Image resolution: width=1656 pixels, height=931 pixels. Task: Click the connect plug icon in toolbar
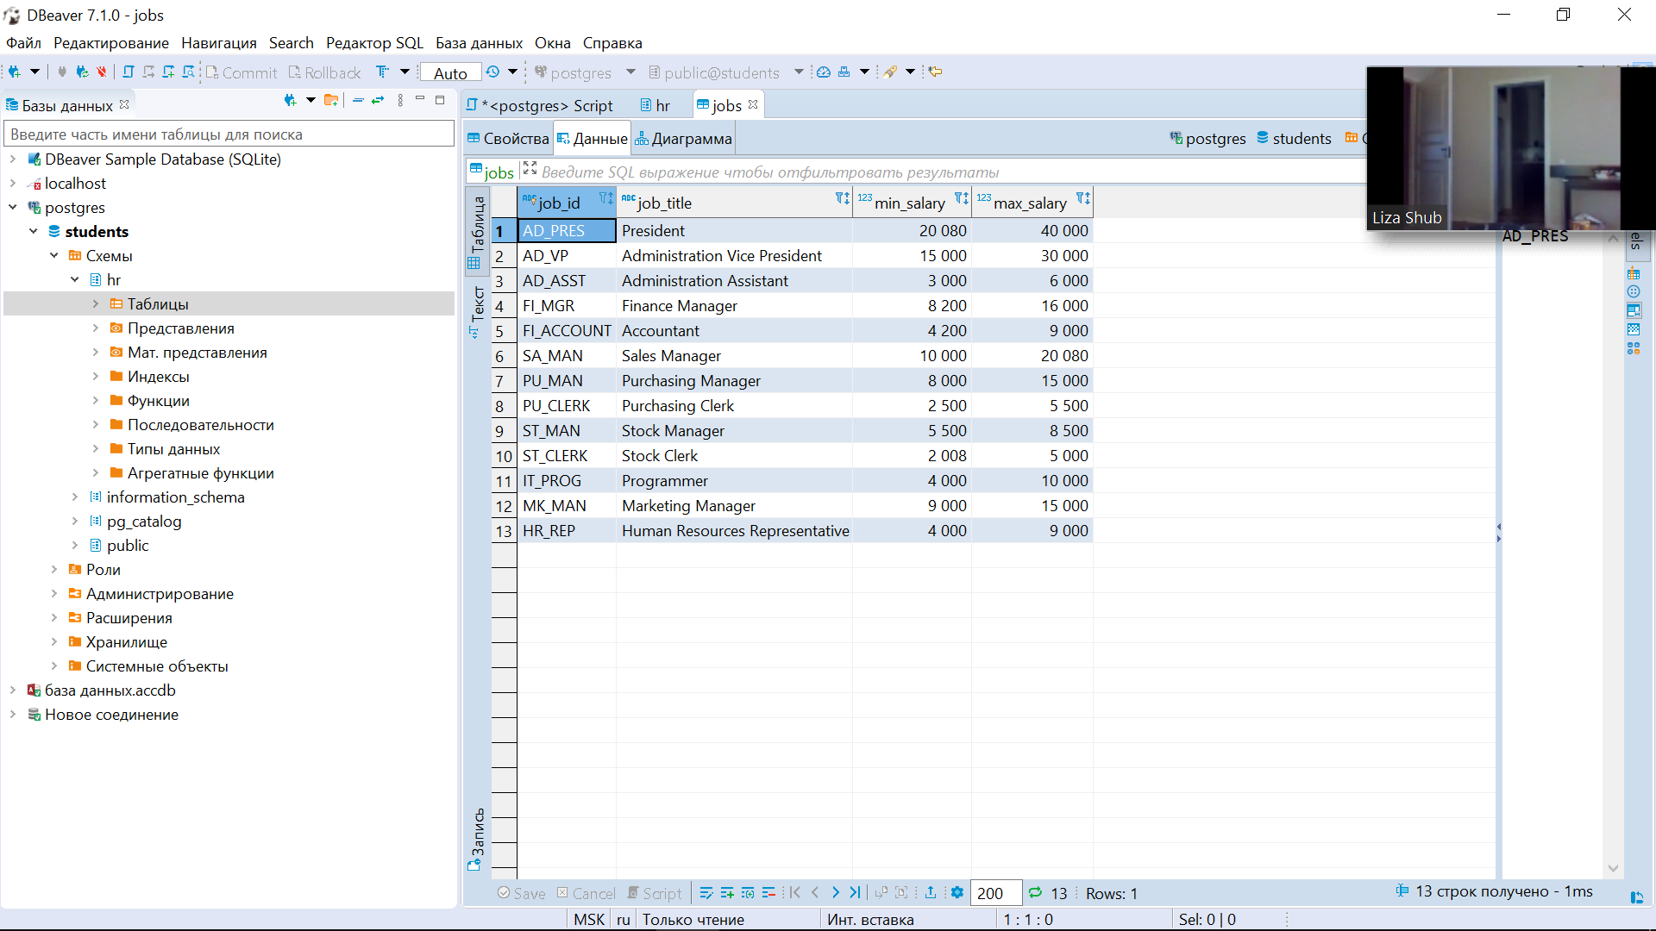tap(62, 72)
